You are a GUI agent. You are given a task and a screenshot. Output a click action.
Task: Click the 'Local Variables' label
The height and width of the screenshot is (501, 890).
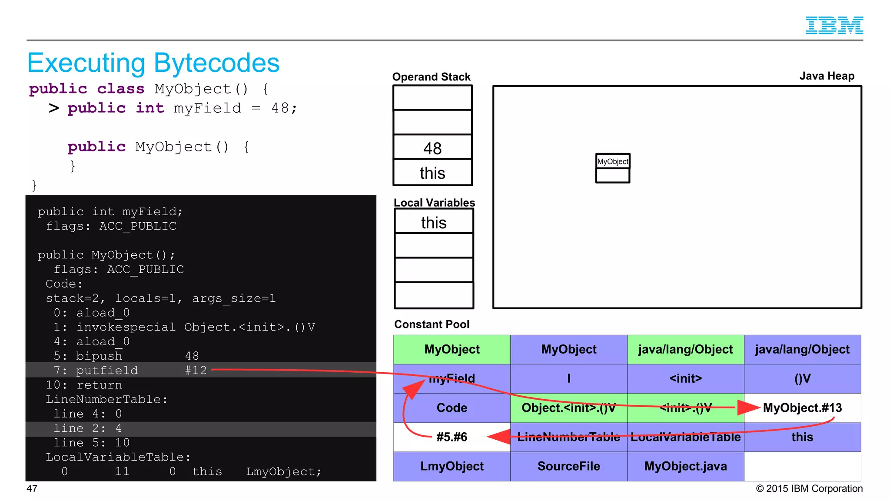pos(434,203)
